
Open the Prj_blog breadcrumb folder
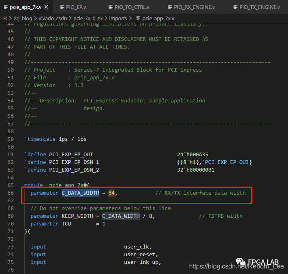pyautogui.click(x=23, y=19)
